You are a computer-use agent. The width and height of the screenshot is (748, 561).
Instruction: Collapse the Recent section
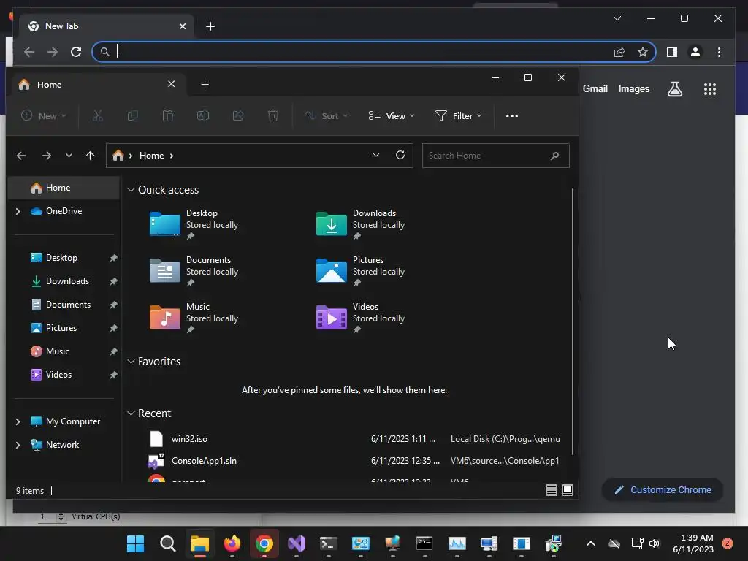(131, 413)
